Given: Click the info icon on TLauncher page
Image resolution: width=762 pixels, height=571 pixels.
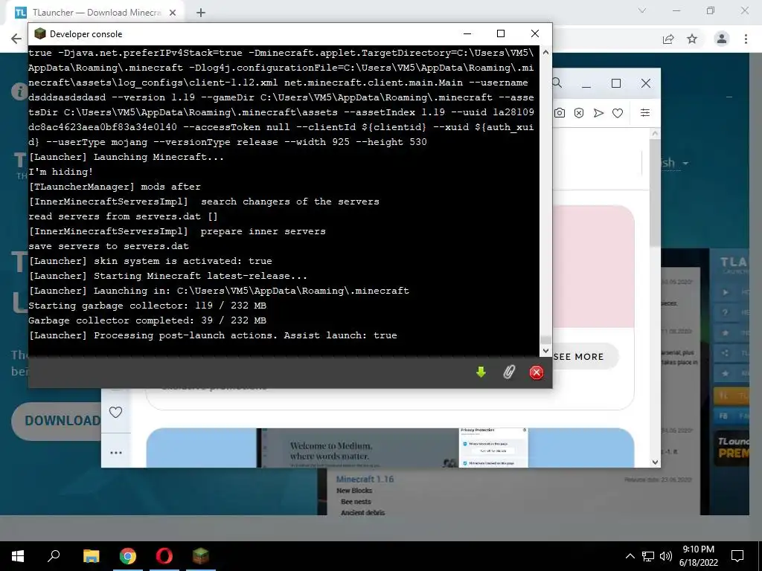Looking at the screenshot, I should click(19, 91).
